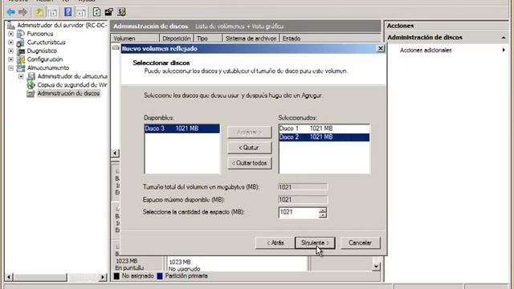
Task: Click the Funciones node icon
Action: (x=21, y=34)
